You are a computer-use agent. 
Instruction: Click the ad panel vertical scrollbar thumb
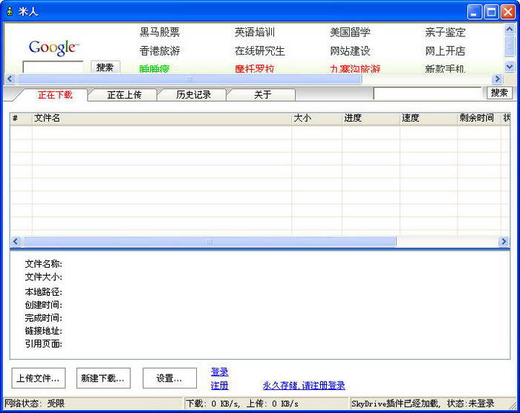(x=510, y=46)
